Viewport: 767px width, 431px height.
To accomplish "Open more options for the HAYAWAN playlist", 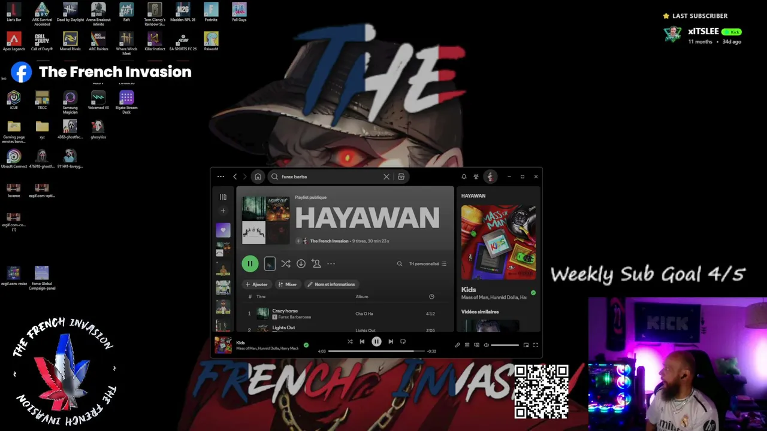I will tap(331, 263).
